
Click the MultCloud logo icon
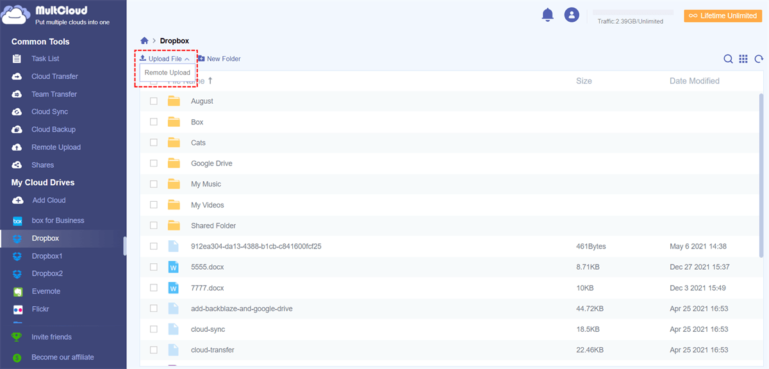click(x=15, y=15)
